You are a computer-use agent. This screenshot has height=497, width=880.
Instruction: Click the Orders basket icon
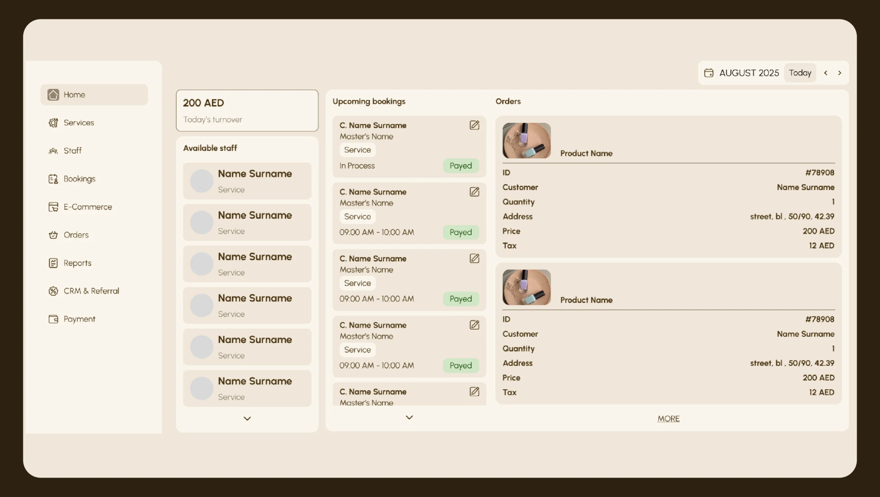coord(53,235)
